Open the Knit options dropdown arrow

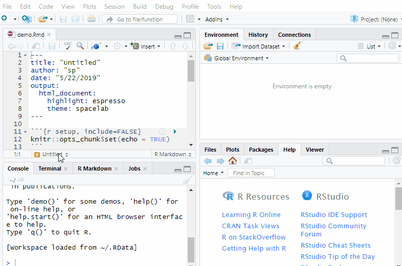click(x=106, y=46)
